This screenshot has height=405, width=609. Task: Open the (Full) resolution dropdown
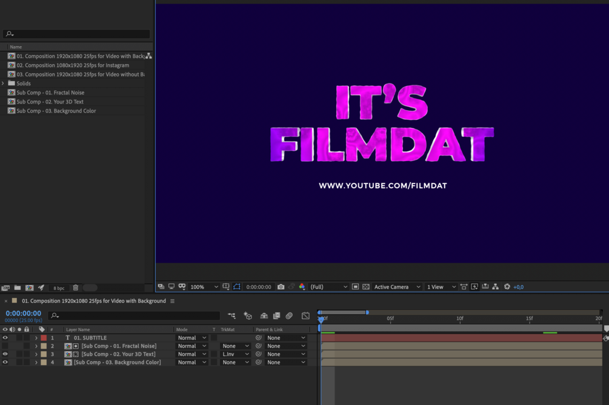(328, 287)
